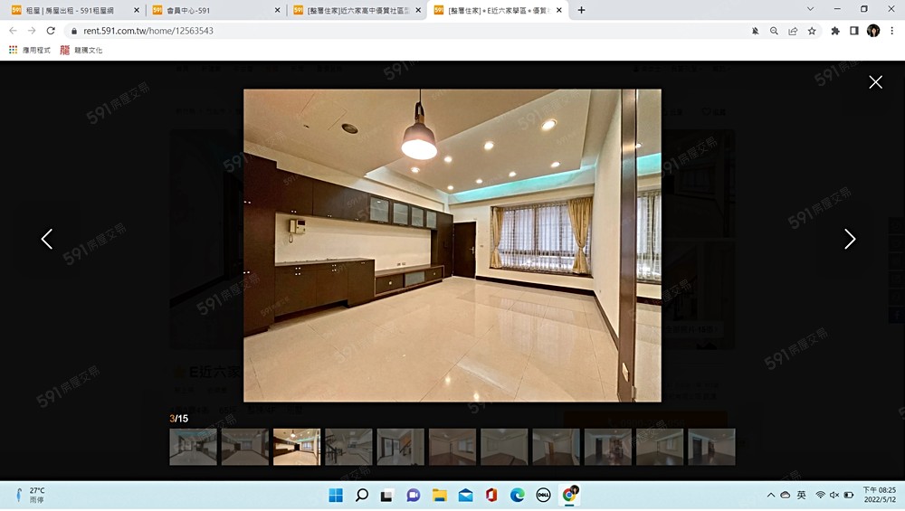Click the address bar URL field
The image size is (905, 511).
tap(362, 31)
